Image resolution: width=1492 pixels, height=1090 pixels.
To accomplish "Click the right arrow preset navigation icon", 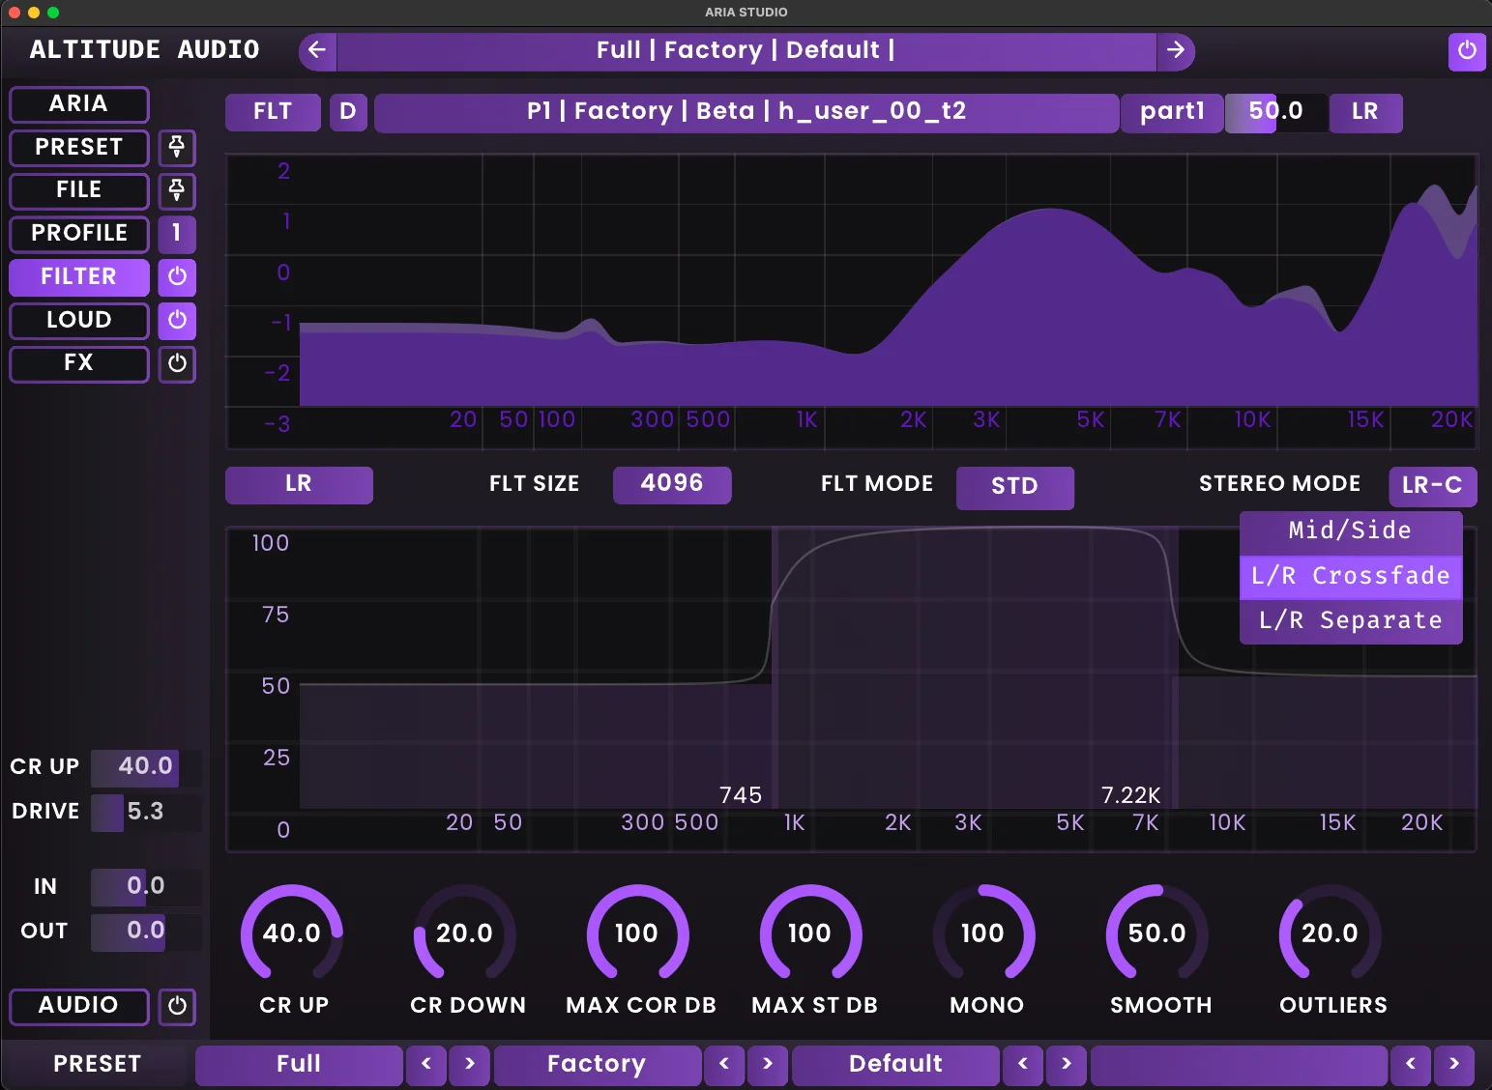I will (x=1177, y=51).
